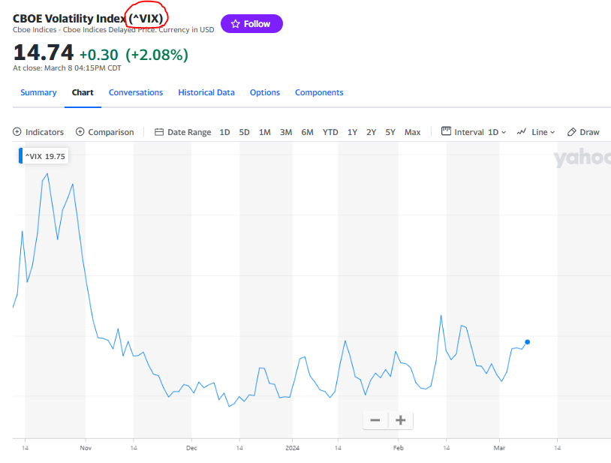The image size is (611, 463).
Task: Open the Components tab
Action: coord(319,93)
